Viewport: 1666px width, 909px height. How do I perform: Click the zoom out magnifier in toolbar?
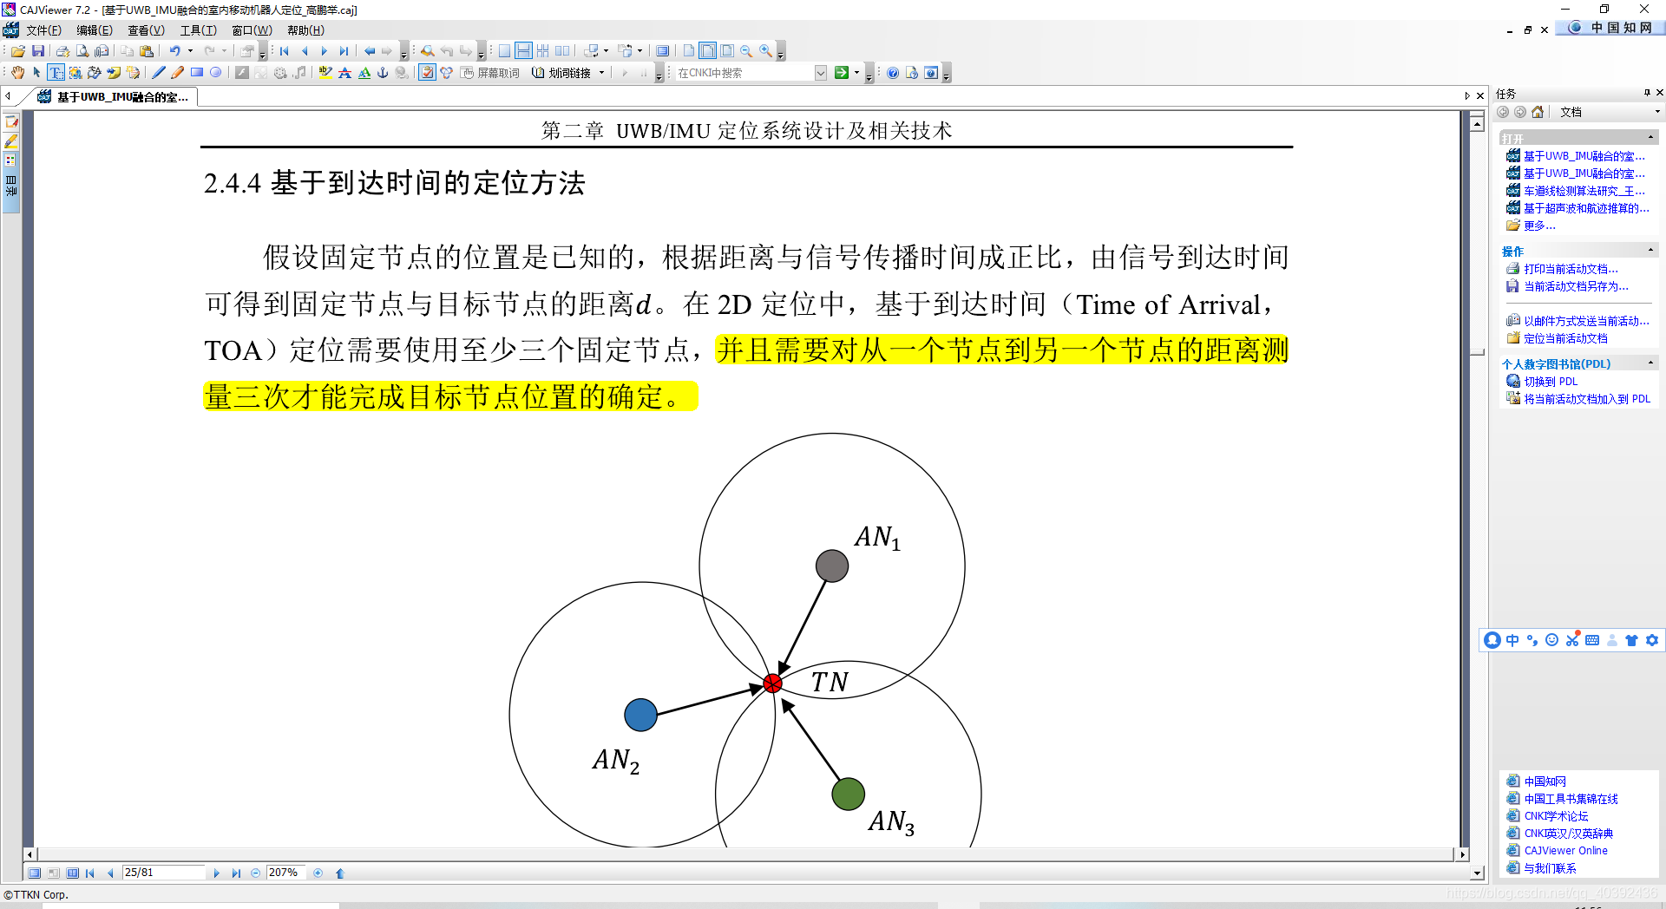(746, 51)
